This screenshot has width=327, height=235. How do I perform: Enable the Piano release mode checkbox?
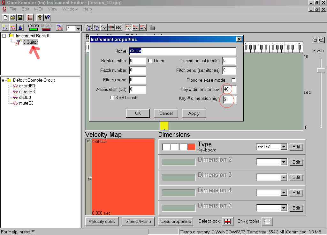tap(233, 80)
